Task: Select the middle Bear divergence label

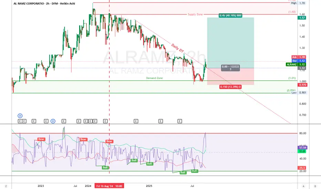Action: coord(83,140)
